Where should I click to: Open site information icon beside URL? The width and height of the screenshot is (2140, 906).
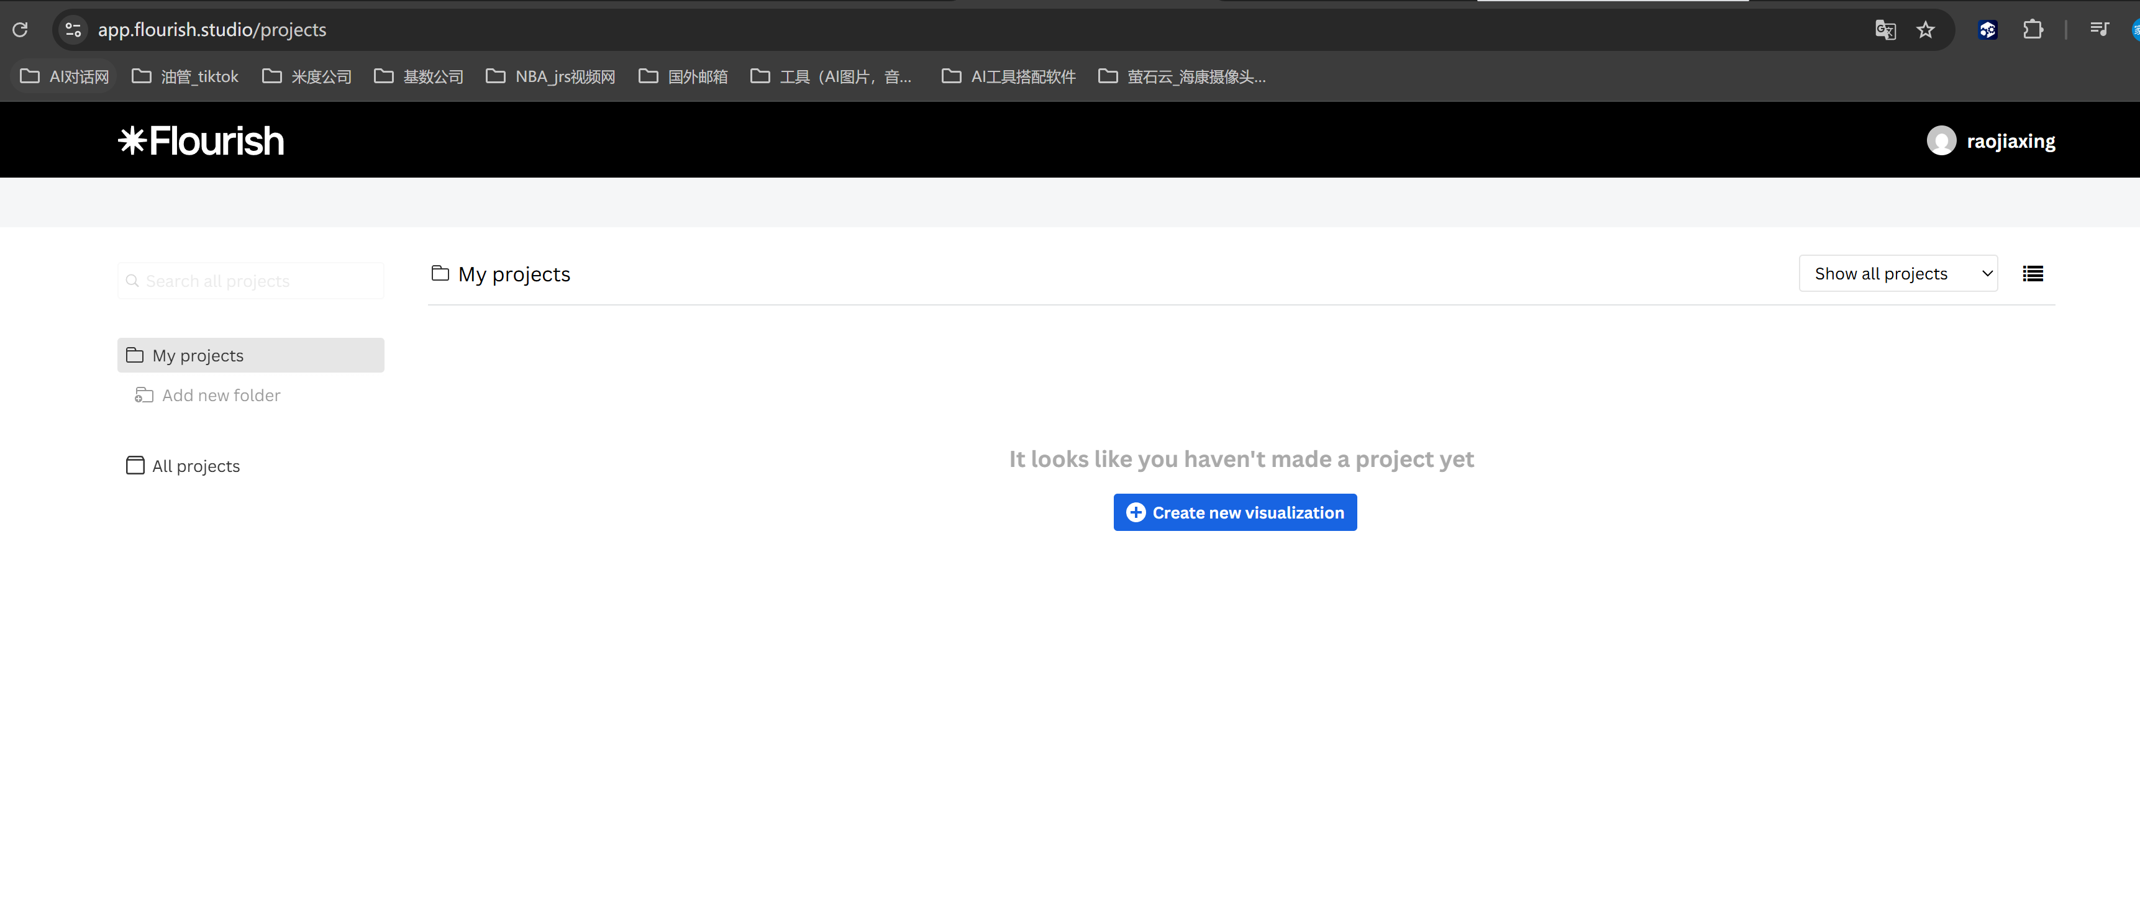pos(73,30)
